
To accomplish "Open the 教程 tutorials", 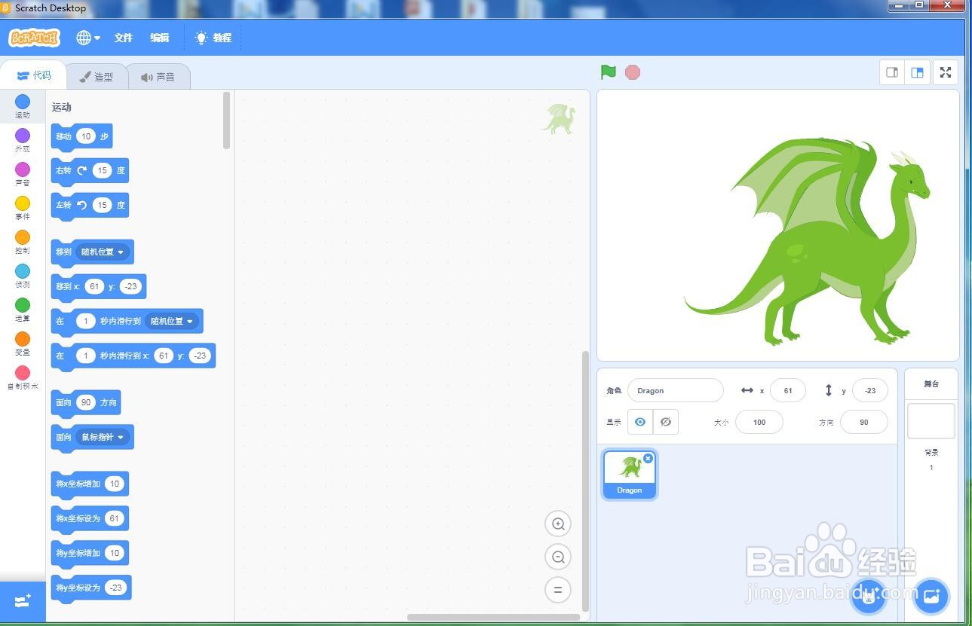I will [x=213, y=38].
